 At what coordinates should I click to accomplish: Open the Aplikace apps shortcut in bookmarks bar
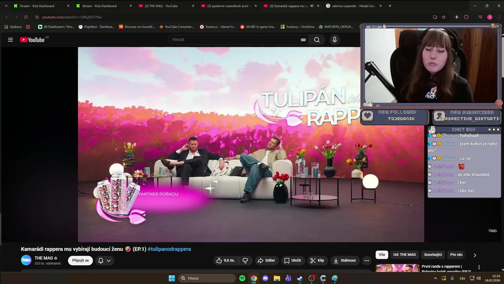coord(13,27)
